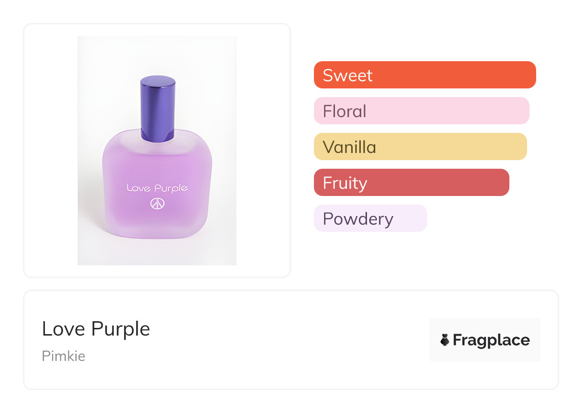
Task: Select the Sweet accord bar
Action: (x=424, y=75)
